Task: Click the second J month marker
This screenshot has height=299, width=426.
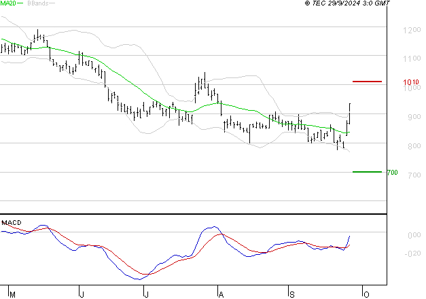Action: point(147,295)
